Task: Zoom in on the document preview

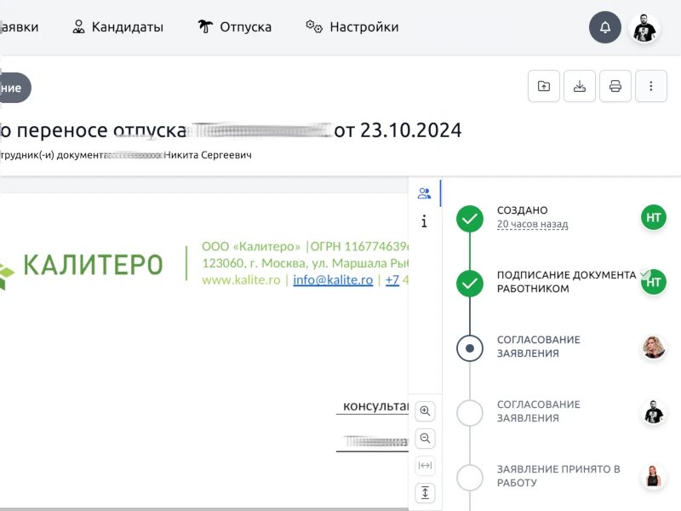Action: [x=425, y=411]
